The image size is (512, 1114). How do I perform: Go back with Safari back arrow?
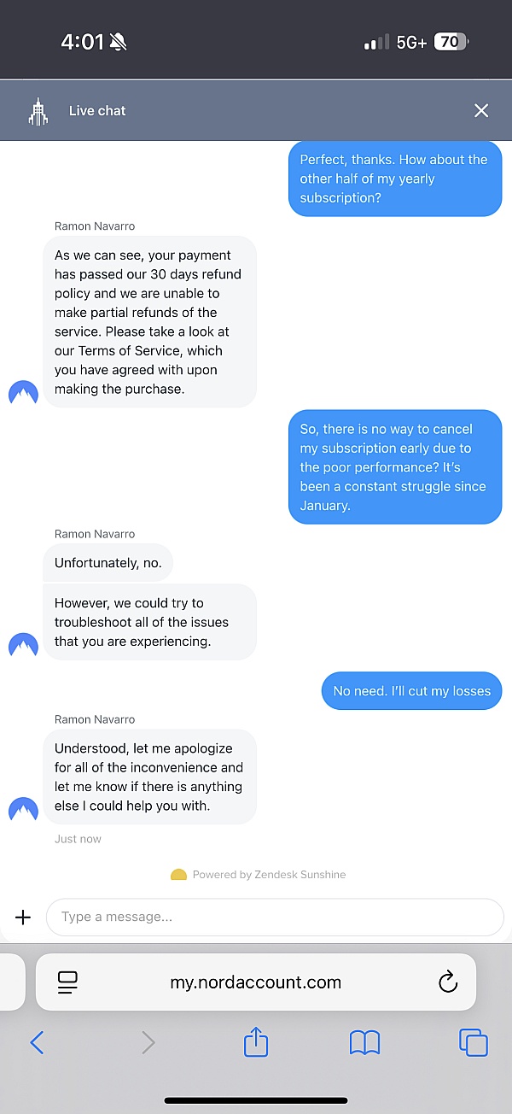37,1042
